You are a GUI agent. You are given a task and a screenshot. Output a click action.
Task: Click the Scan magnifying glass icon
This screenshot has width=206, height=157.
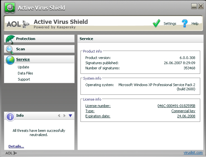point(10,49)
